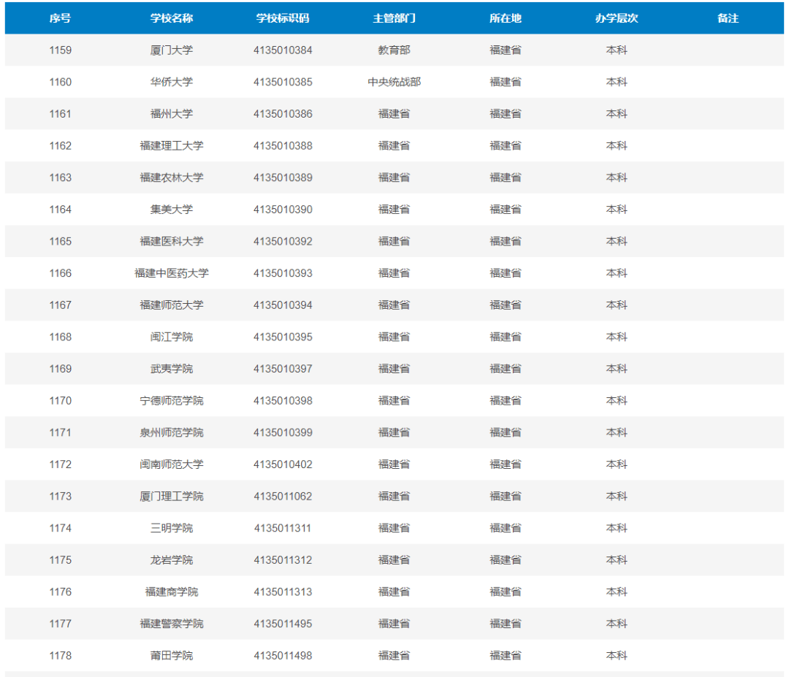Click the code 4135010392
789x677 pixels.
tap(283, 242)
